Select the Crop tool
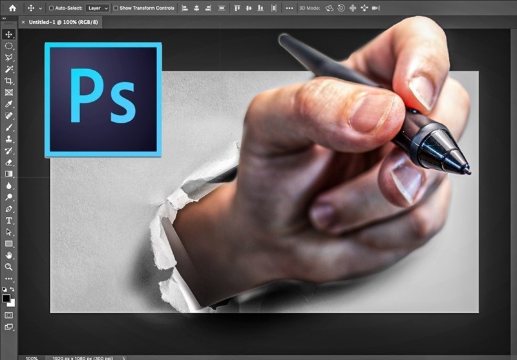This screenshot has width=517, height=360. 8,81
